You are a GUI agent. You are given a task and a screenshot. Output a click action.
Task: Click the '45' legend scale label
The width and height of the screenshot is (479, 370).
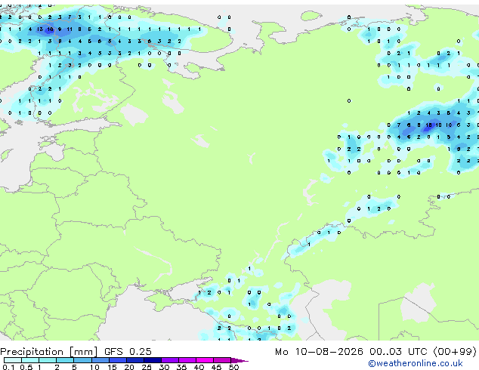point(216,367)
